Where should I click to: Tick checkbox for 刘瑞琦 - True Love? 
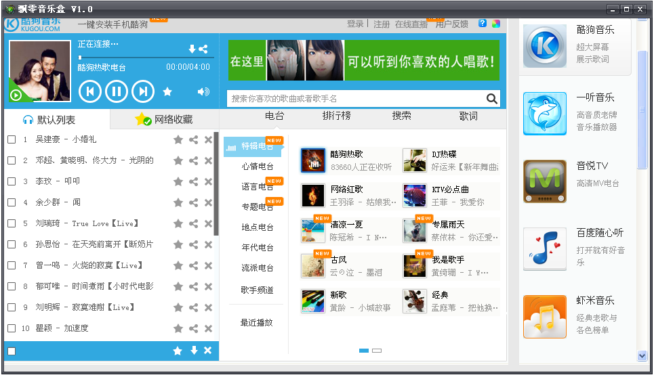(12, 224)
